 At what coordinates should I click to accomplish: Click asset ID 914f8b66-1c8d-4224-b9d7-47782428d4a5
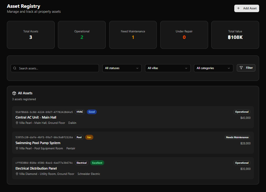[44, 112]
